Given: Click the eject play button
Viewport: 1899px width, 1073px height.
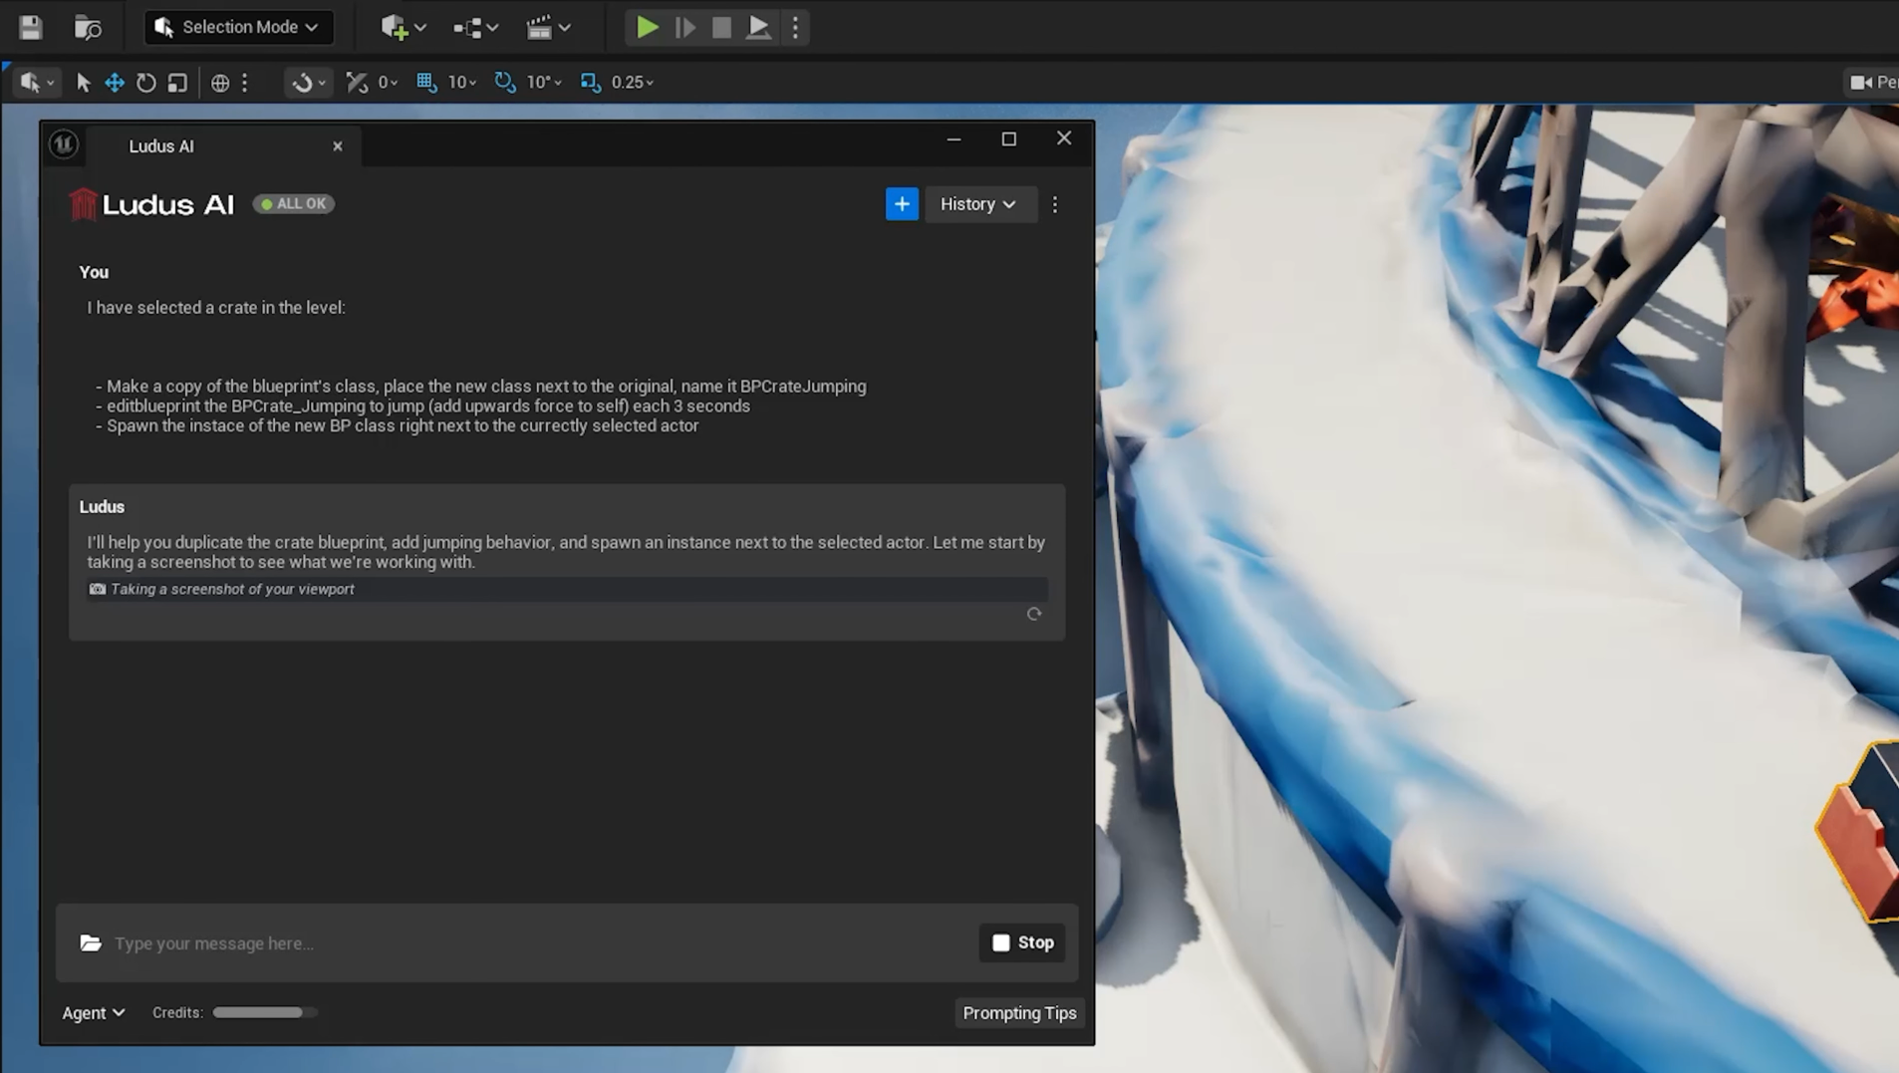Looking at the screenshot, I should (x=758, y=27).
